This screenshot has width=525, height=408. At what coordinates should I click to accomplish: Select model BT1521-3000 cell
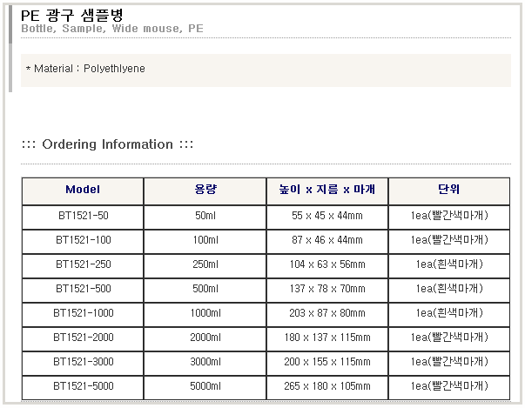click(x=83, y=361)
